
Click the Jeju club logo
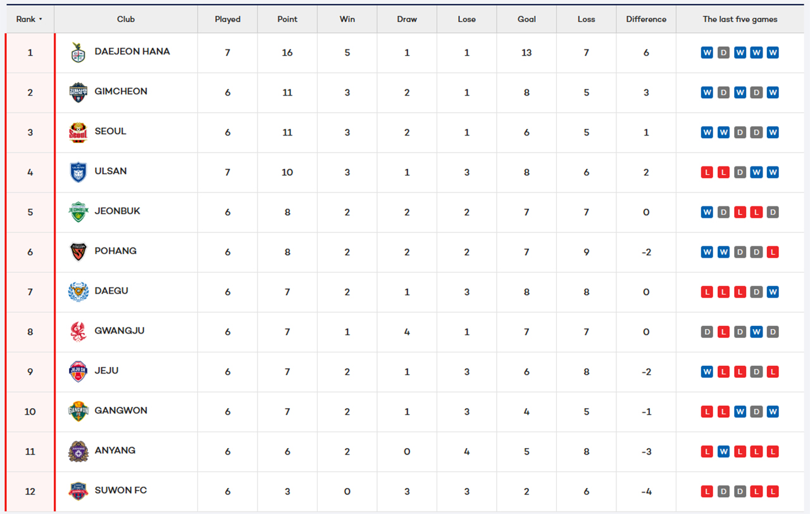pos(78,372)
